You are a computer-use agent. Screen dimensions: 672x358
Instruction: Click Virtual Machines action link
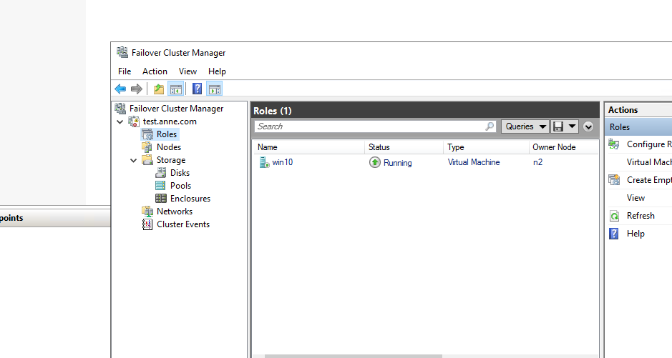[649, 162]
